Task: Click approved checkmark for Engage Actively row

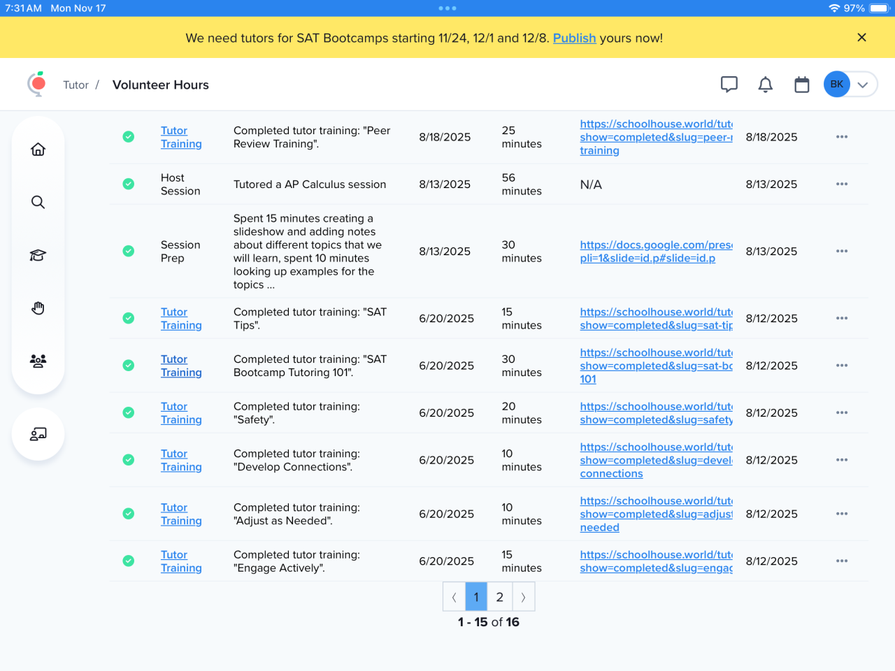Action: coord(129,561)
